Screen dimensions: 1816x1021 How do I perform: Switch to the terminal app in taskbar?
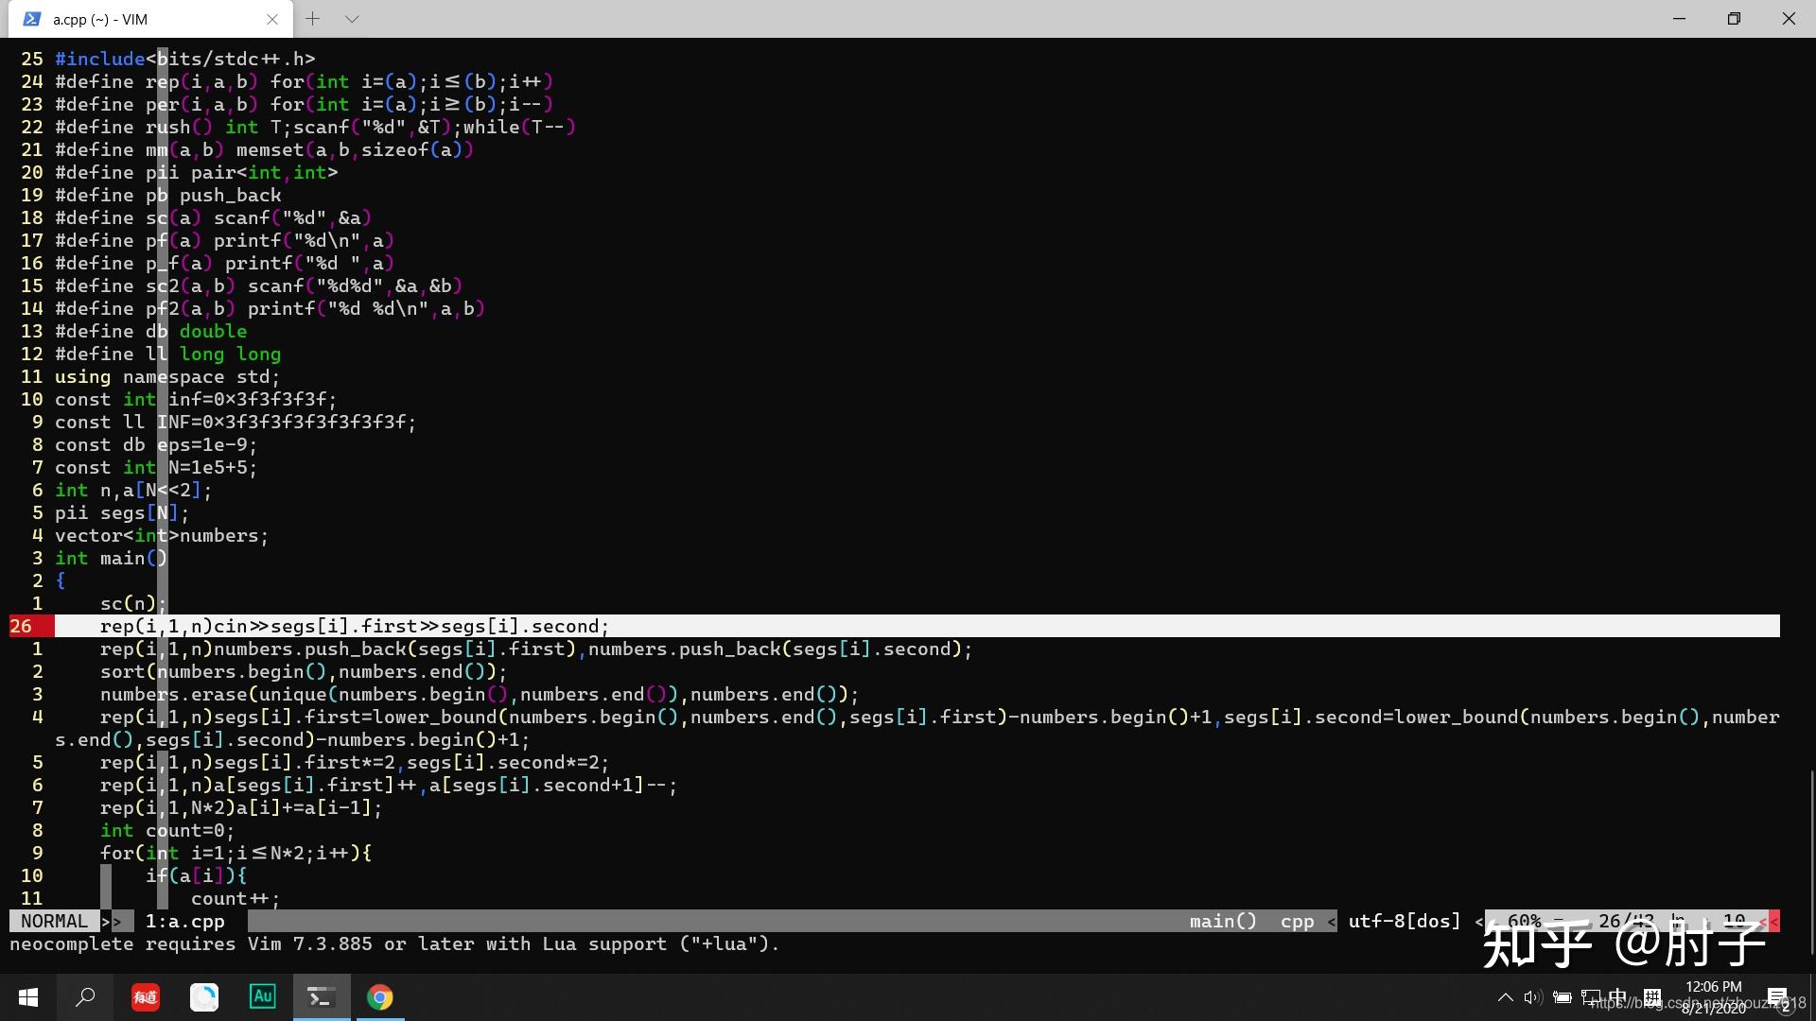pos(321,997)
